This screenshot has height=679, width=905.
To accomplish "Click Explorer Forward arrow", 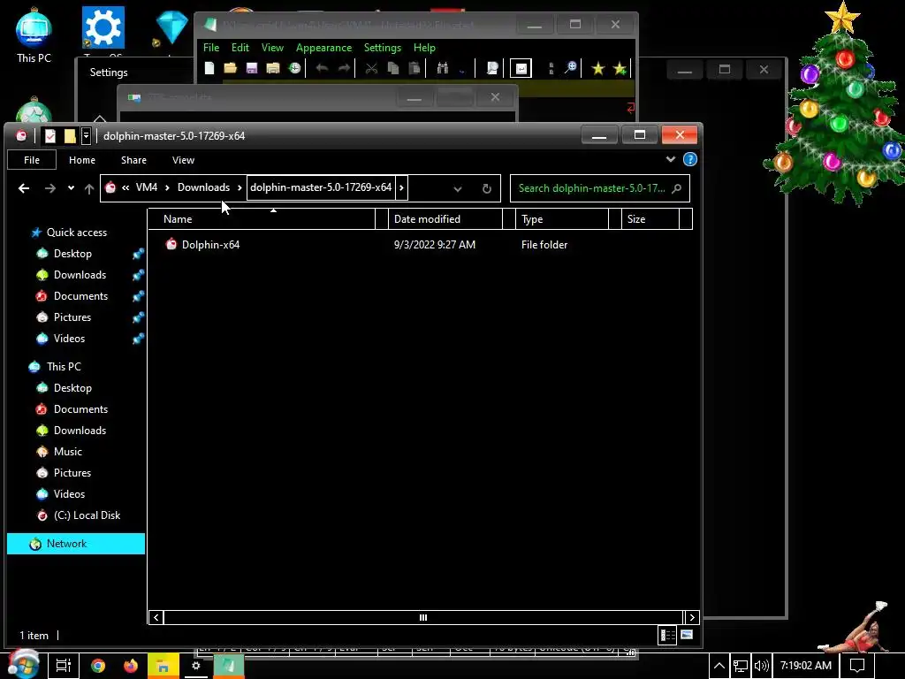I will point(50,188).
